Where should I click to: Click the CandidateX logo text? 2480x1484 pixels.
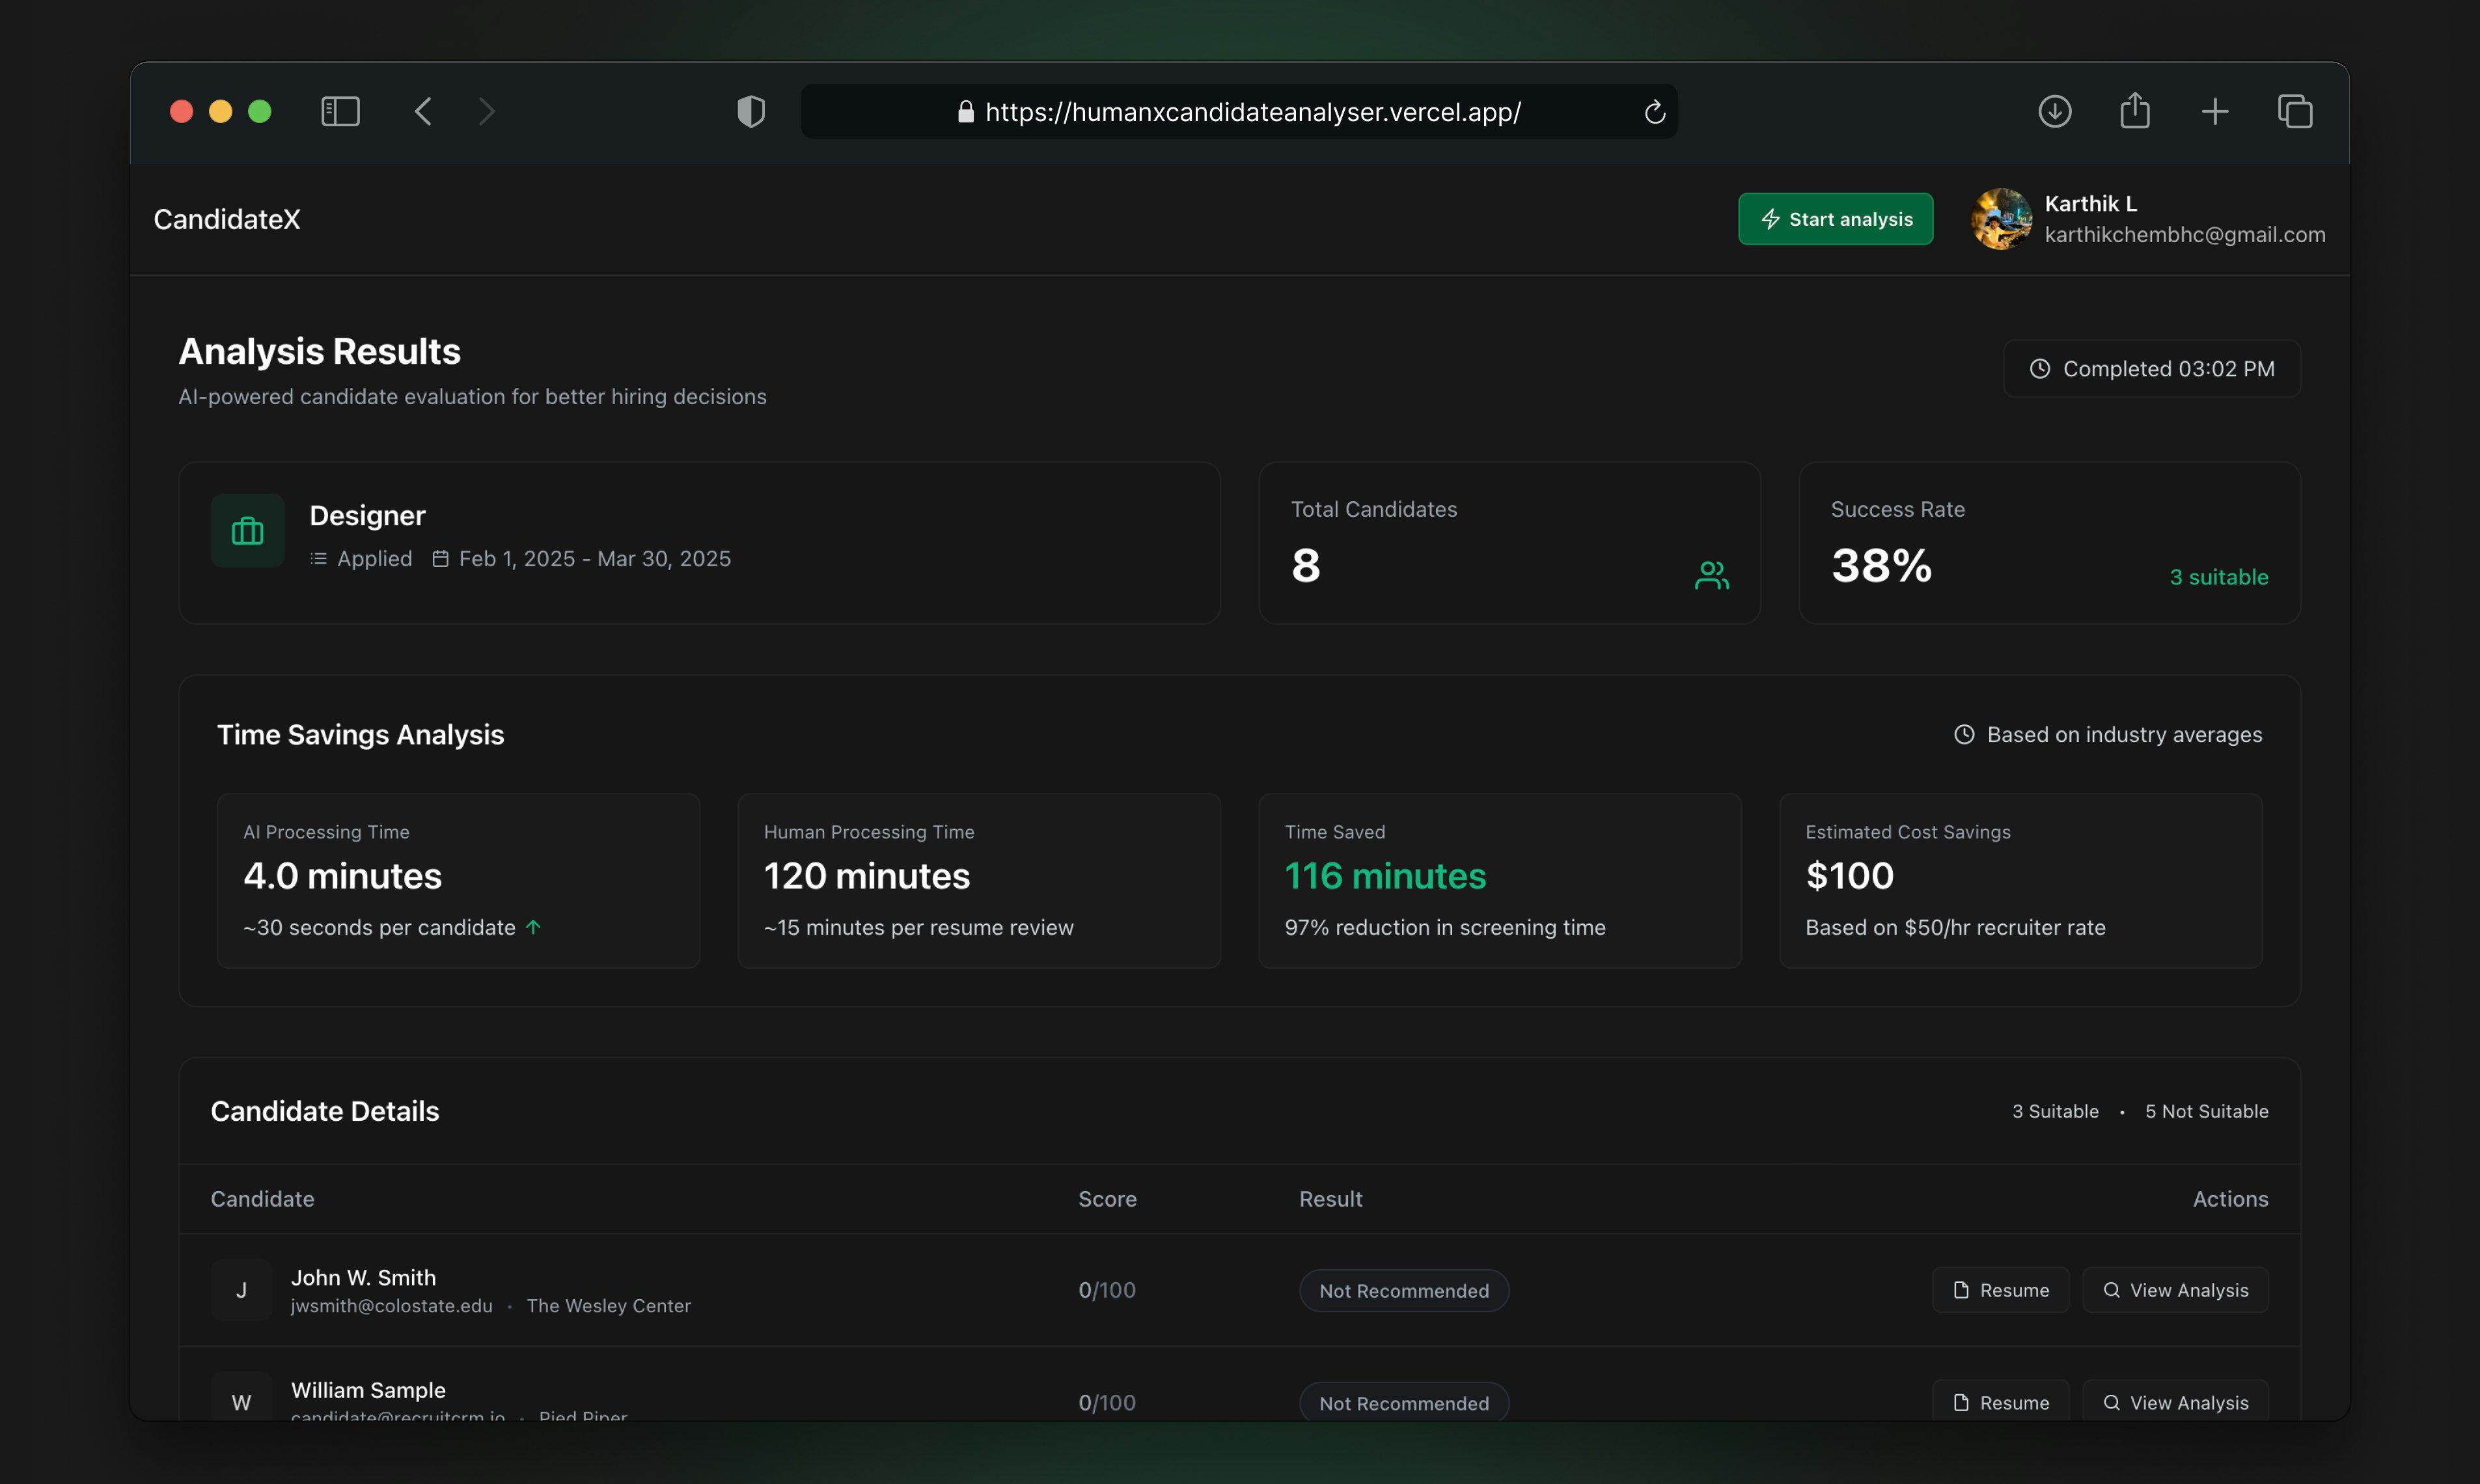point(227,219)
